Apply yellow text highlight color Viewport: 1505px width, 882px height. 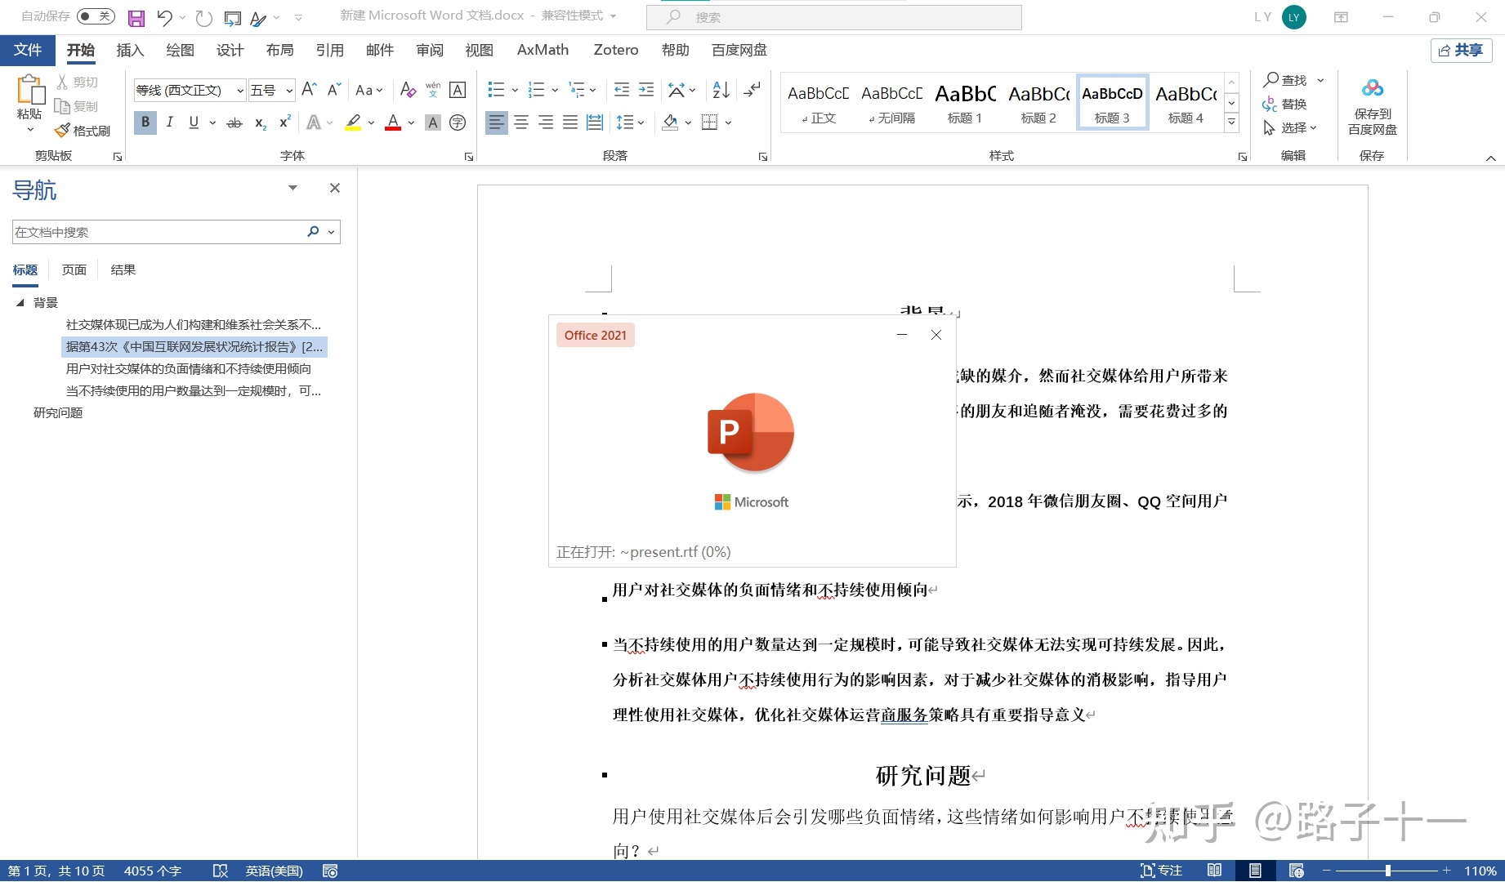[353, 122]
